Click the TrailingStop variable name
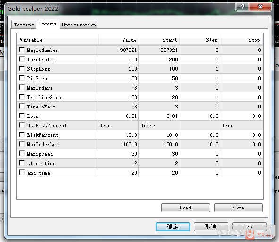Screen dimensions: 279x242 (x=44, y=97)
